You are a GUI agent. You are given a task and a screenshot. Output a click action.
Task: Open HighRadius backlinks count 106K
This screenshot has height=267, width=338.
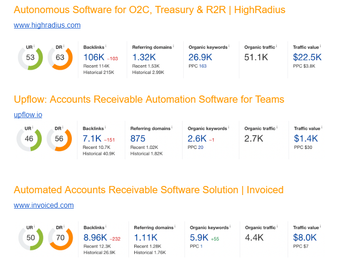pos(94,57)
